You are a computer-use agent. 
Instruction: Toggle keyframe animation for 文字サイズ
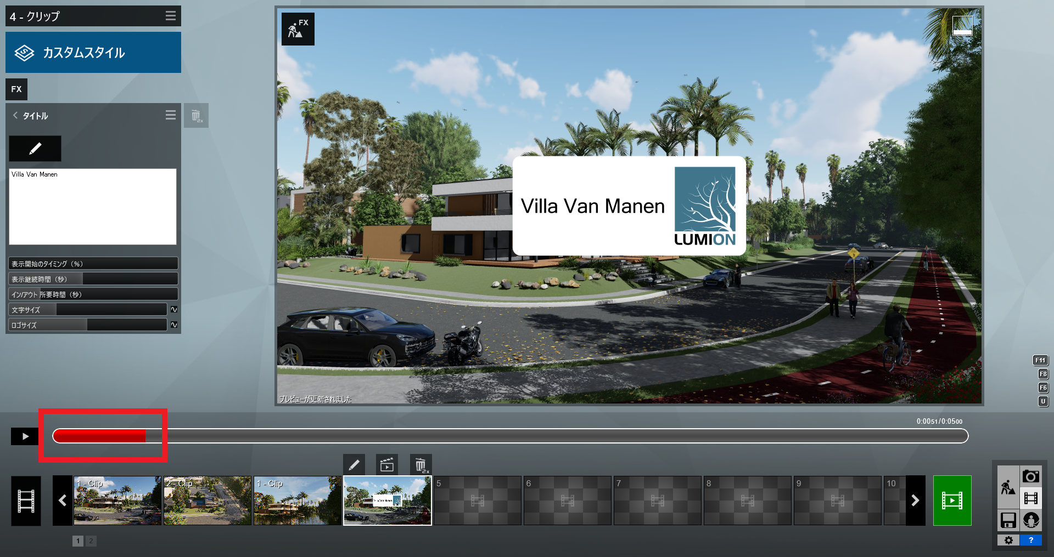(174, 309)
